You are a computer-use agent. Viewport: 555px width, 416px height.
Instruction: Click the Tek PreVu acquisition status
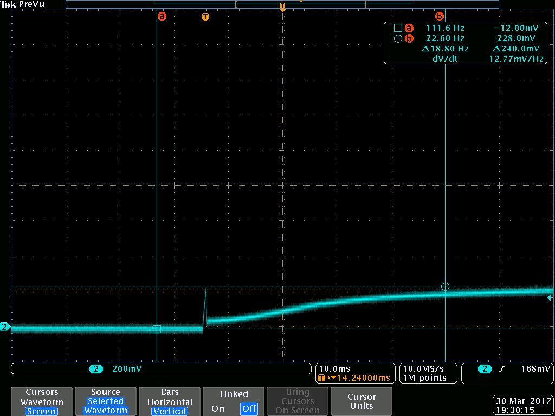(22, 4)
